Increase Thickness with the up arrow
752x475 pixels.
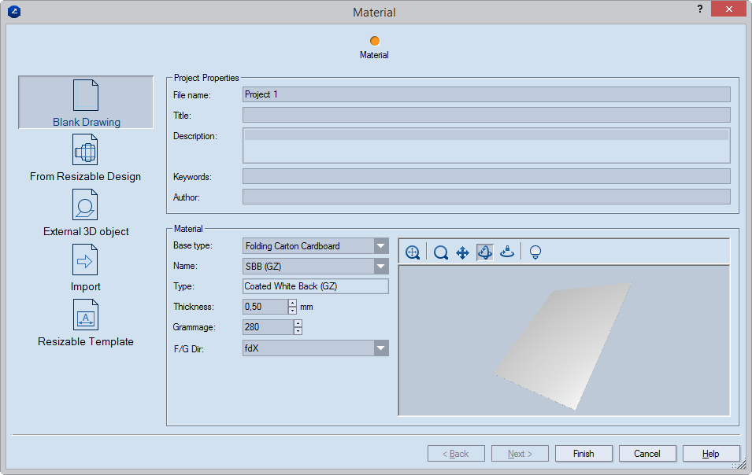(292, 303)
